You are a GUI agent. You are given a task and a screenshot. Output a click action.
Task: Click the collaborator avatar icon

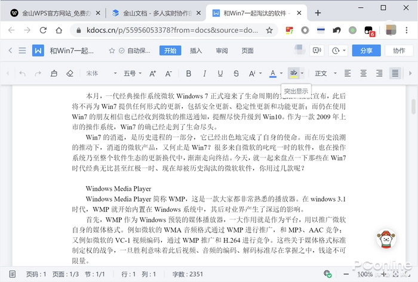(300, 49)
